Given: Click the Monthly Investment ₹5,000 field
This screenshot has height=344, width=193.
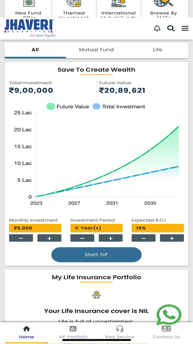Looking at the screenshot, I should 35,228.
